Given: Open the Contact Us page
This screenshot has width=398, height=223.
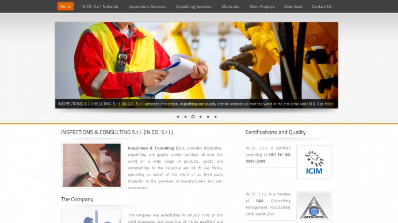Looking at the screenshot, I should pyautogui.click(x=322, y=6).
